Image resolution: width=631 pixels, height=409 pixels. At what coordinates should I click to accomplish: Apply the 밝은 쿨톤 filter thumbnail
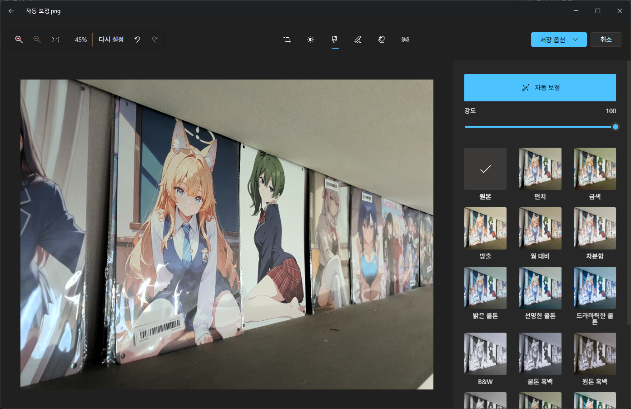[485, 288]
